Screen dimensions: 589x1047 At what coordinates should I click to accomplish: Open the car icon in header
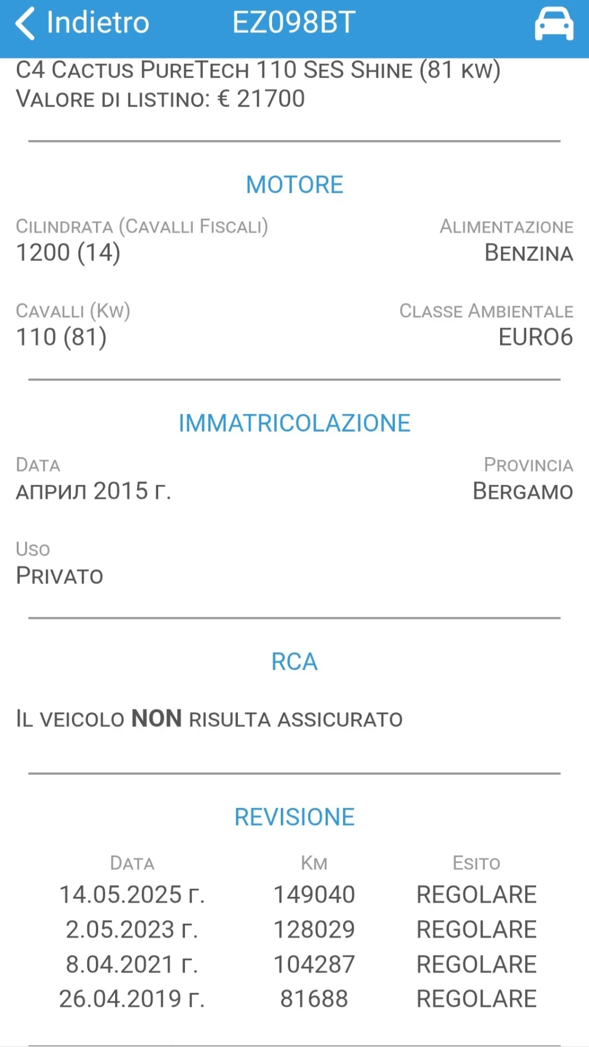point(554,24)
